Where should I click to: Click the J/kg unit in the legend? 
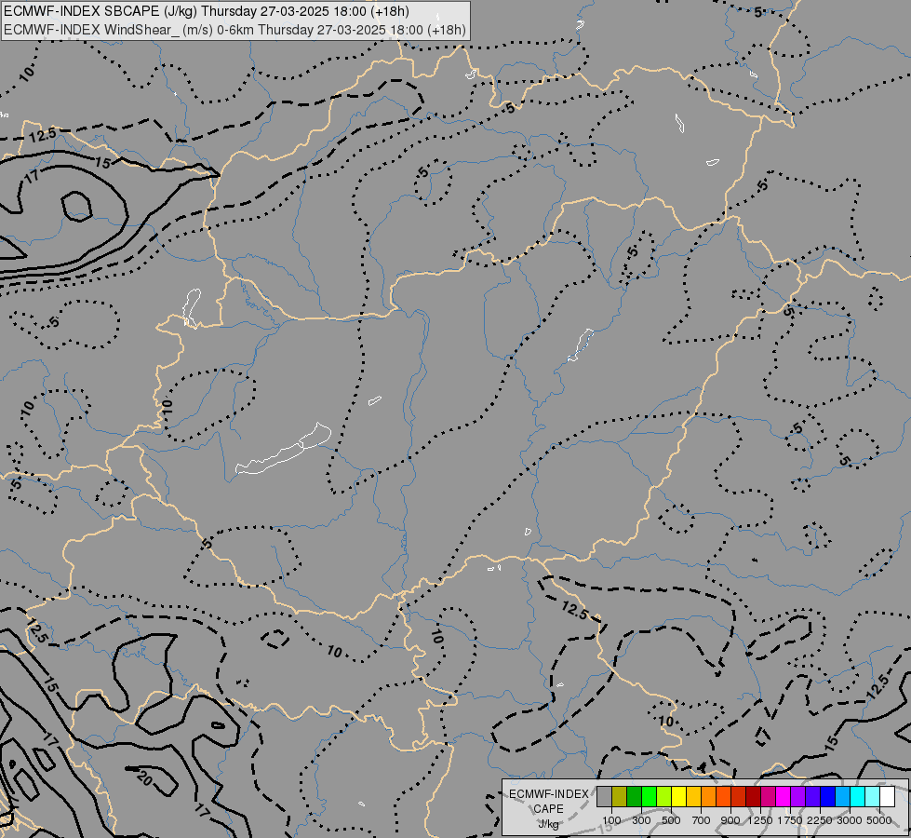(x=548, y=825)
